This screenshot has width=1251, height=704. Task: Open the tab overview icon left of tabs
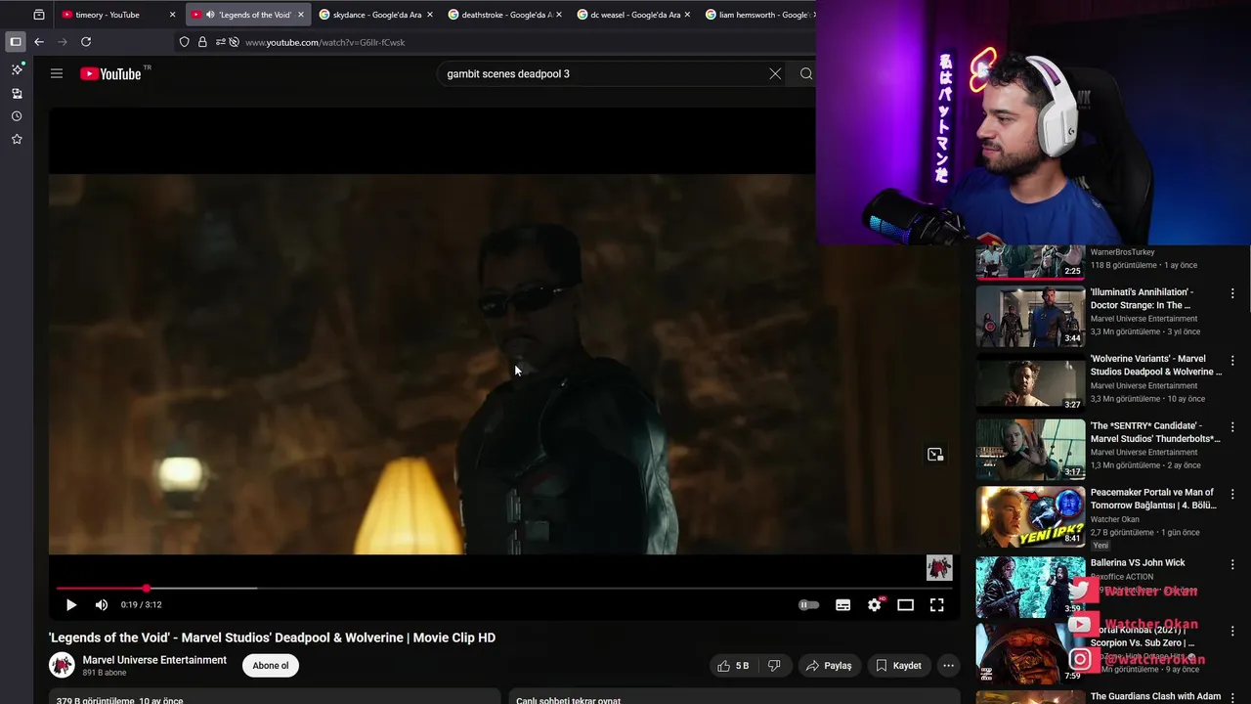pos(39,15)
